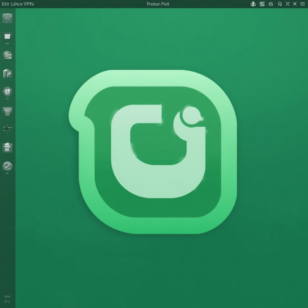Click the 'PV' label at the sidebar bottom

point(7,302)
